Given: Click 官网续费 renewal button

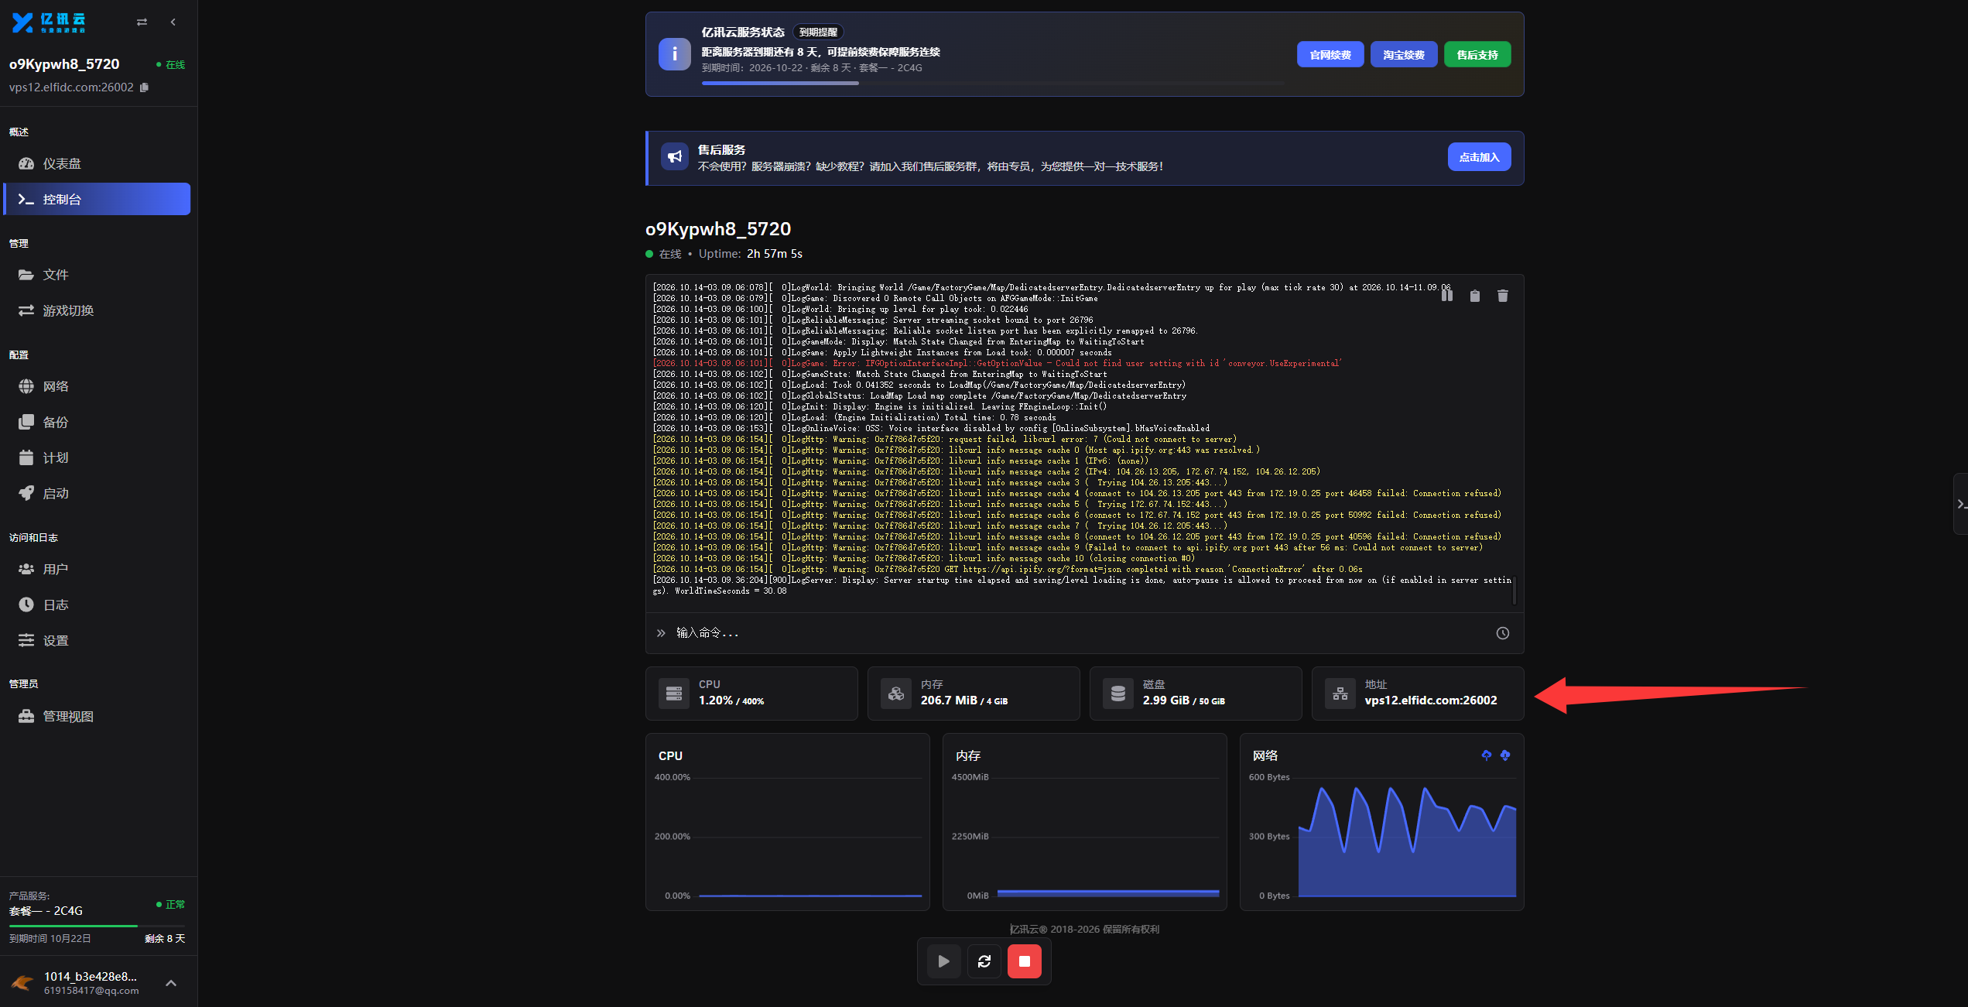Looking at the screenshot, I should 1330,55.
